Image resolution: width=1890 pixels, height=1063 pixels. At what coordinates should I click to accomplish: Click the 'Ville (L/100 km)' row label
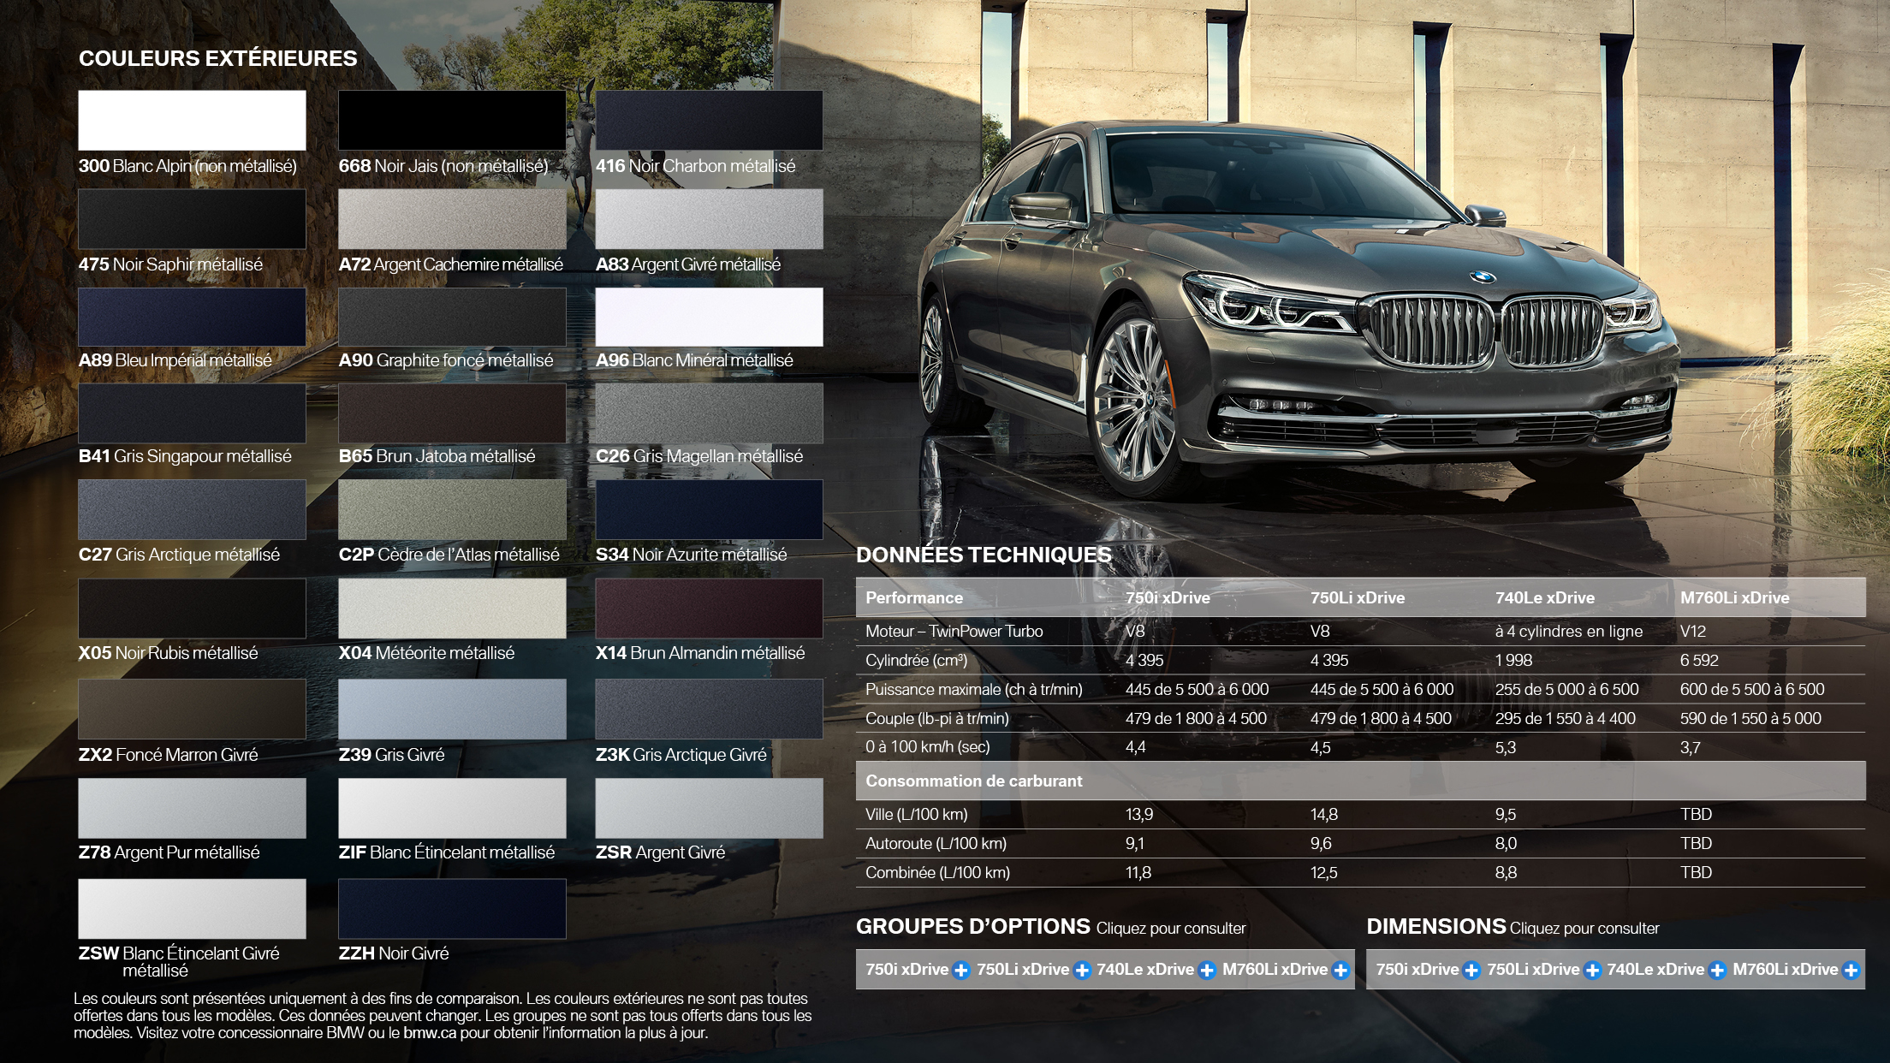point(916,815)
